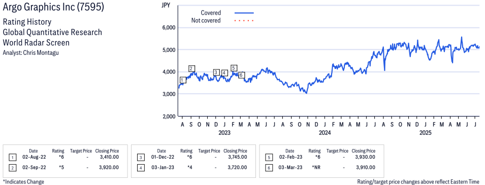This screenshot has width=485, height=185.
Task: Click the 6,000 y-axis label
Action: (169, 27)
